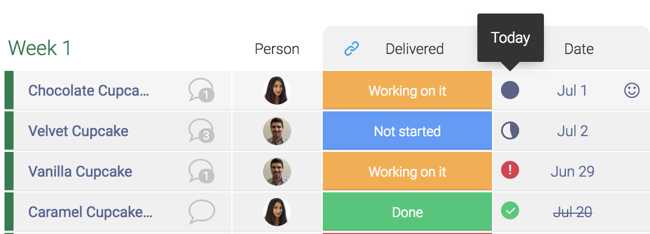The height and width of the screenshot is (234, 650).
Task: Click the red overdue alert icon
Action: (x=510, y=170)
